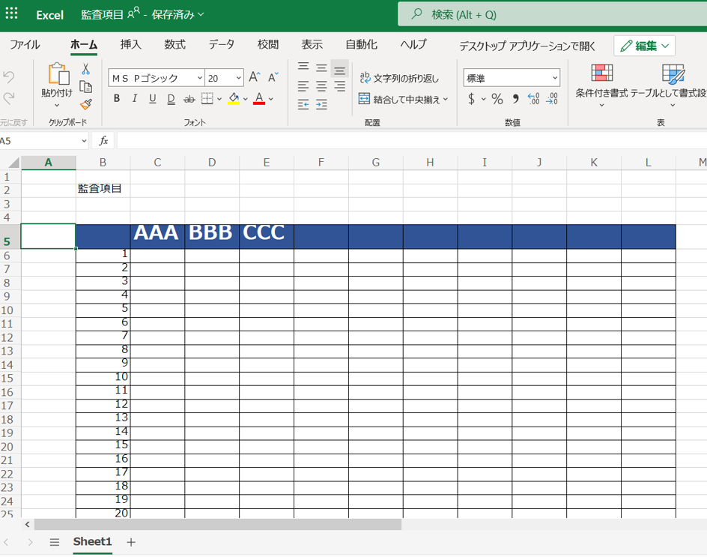
Task: Apply the yellow fill color bucket
Action: pyautogui.click(x=234, y=98)
